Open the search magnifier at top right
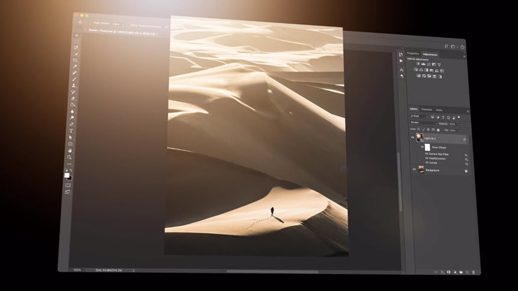This screenshot has width=518, height=291. coord(446,46)
